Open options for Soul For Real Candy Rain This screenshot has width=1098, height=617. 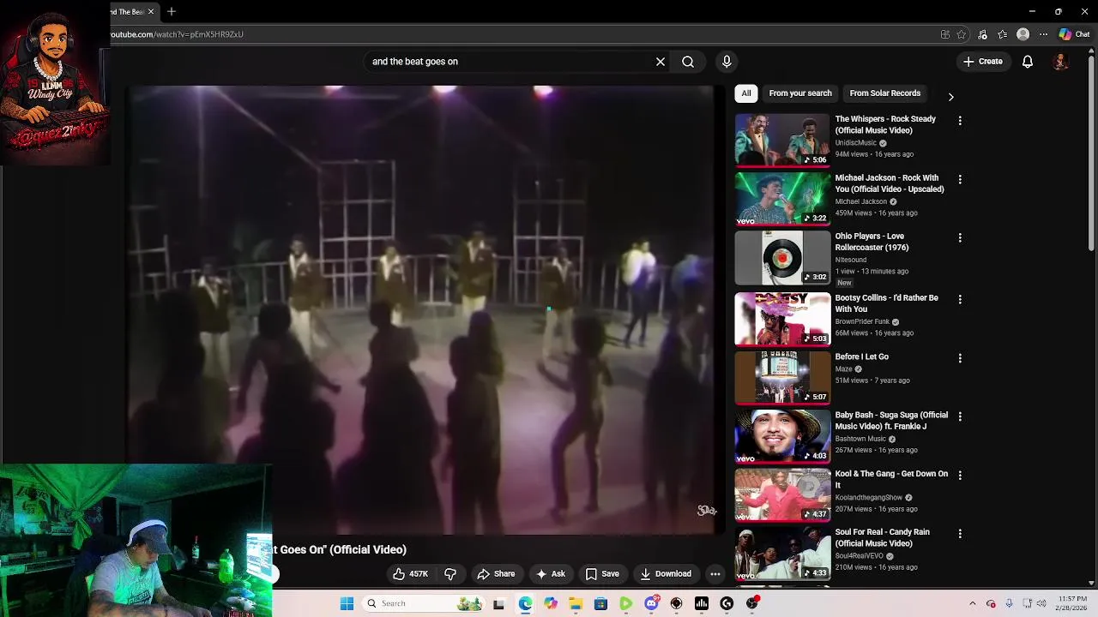pyautogui.click(x=960, y=533)
